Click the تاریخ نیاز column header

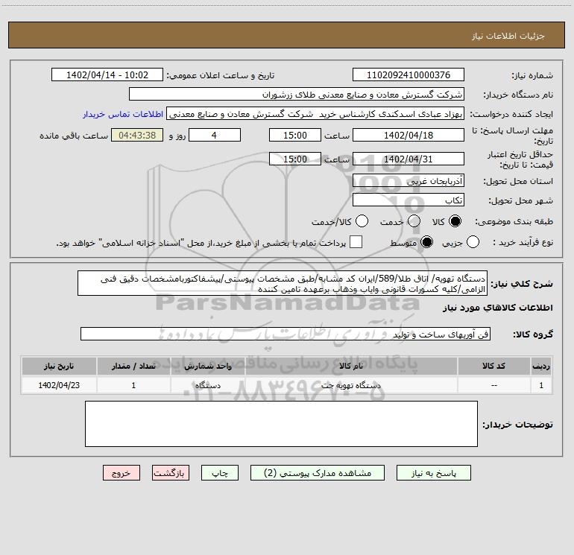[59, 366]
